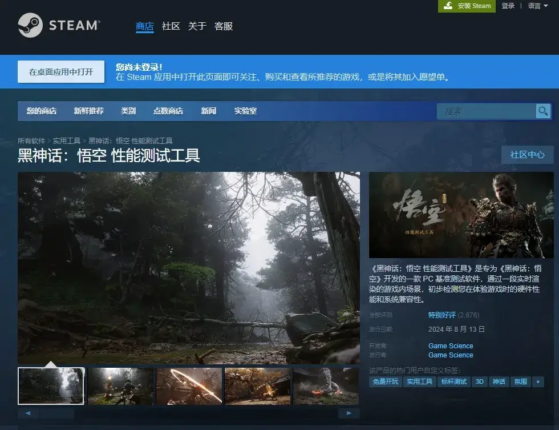Screen dimensions: 559x430
Task: Select the 3D tag
Action: click(x=480, y=382)
